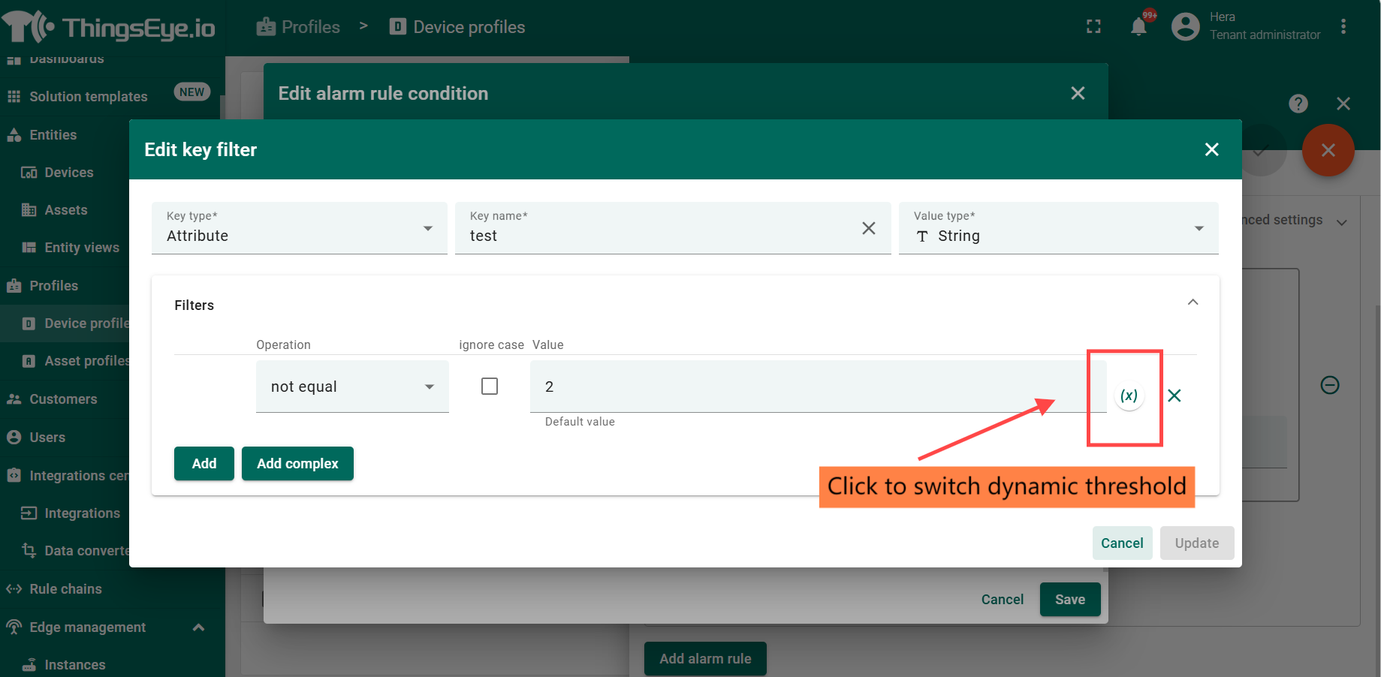Click the Add filter button

(x=204, y=464)
